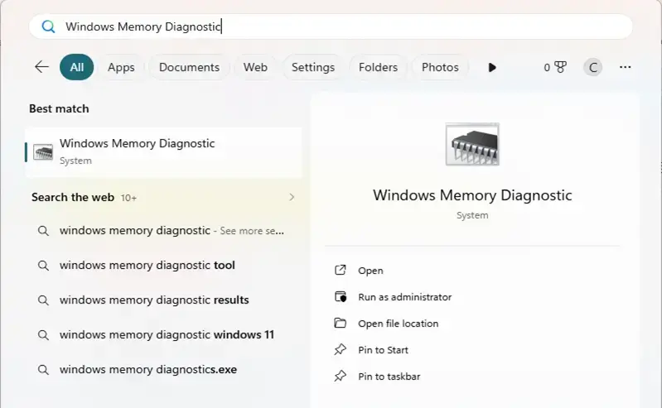This screenshot has width=662, height=408.
Task: Click inside the search text field
Action: (x=331, y=26)
